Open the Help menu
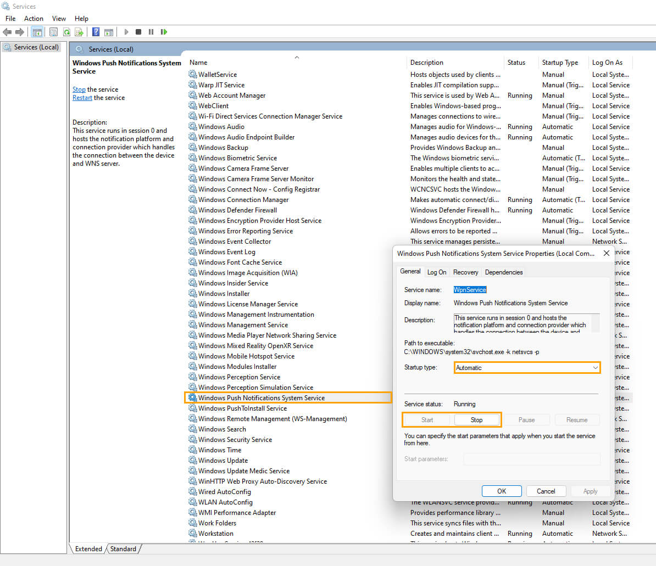Viewport: 656px width, 566px height. tap(81, 19)
